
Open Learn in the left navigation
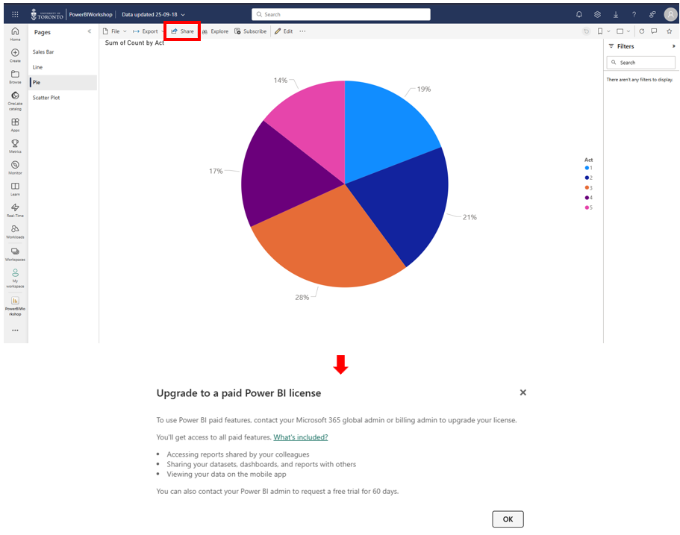pos(15,189)
